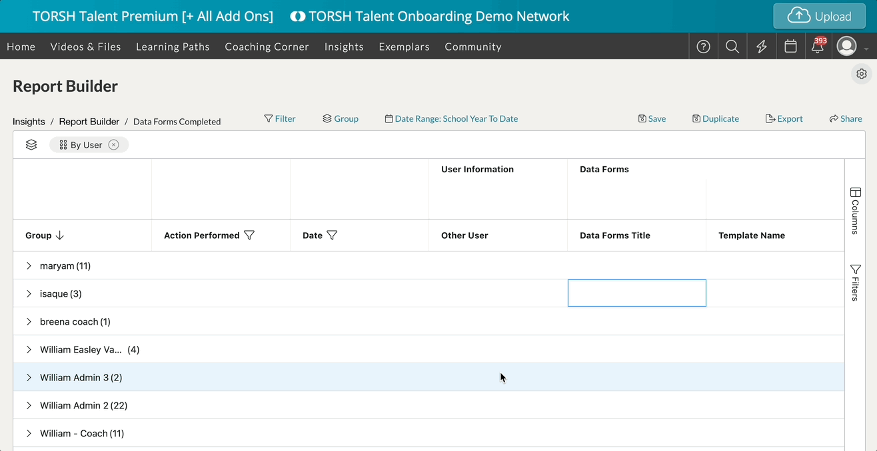Open the help question mark icon
The height and width of the screenshot is (451, 877).
click(703, 47)
